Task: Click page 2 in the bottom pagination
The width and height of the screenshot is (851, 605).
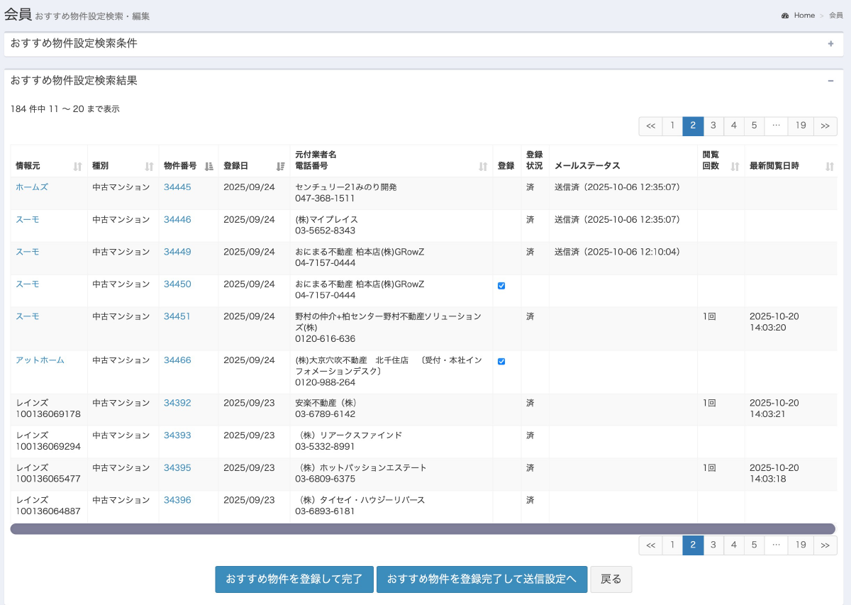Action: pyautogui.click(x=692, y=545)
